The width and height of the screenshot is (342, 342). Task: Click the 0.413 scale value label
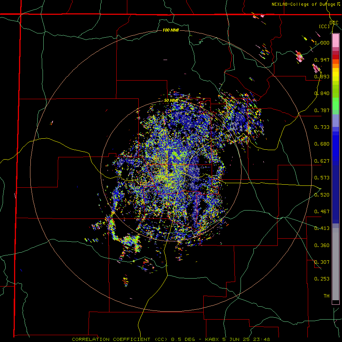[322, 228]
